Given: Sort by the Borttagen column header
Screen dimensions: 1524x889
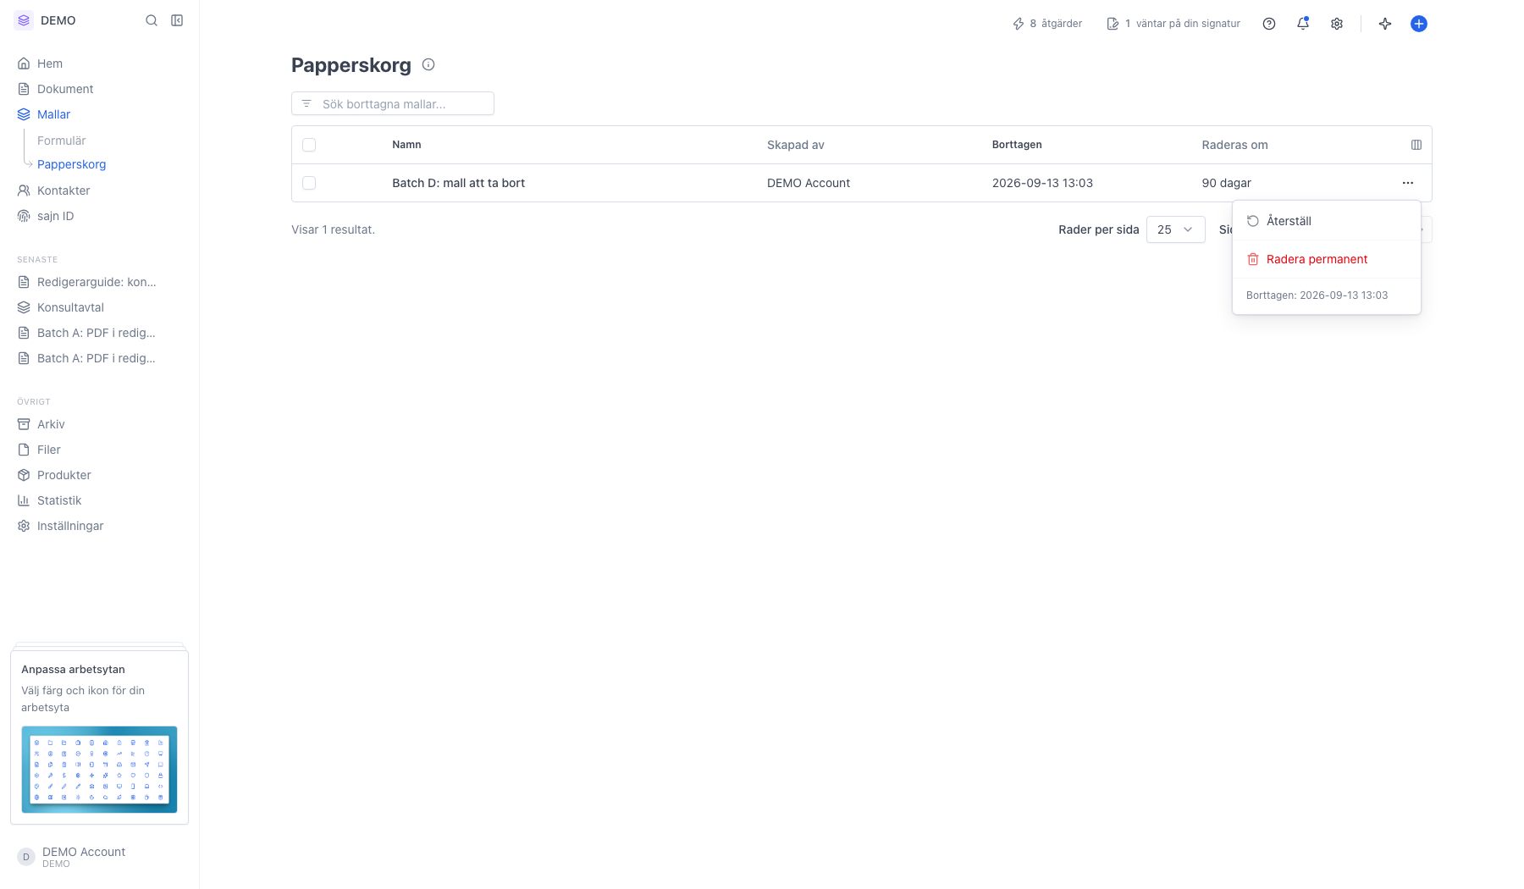Looking at the screenshot, I should coord(1017,145).
